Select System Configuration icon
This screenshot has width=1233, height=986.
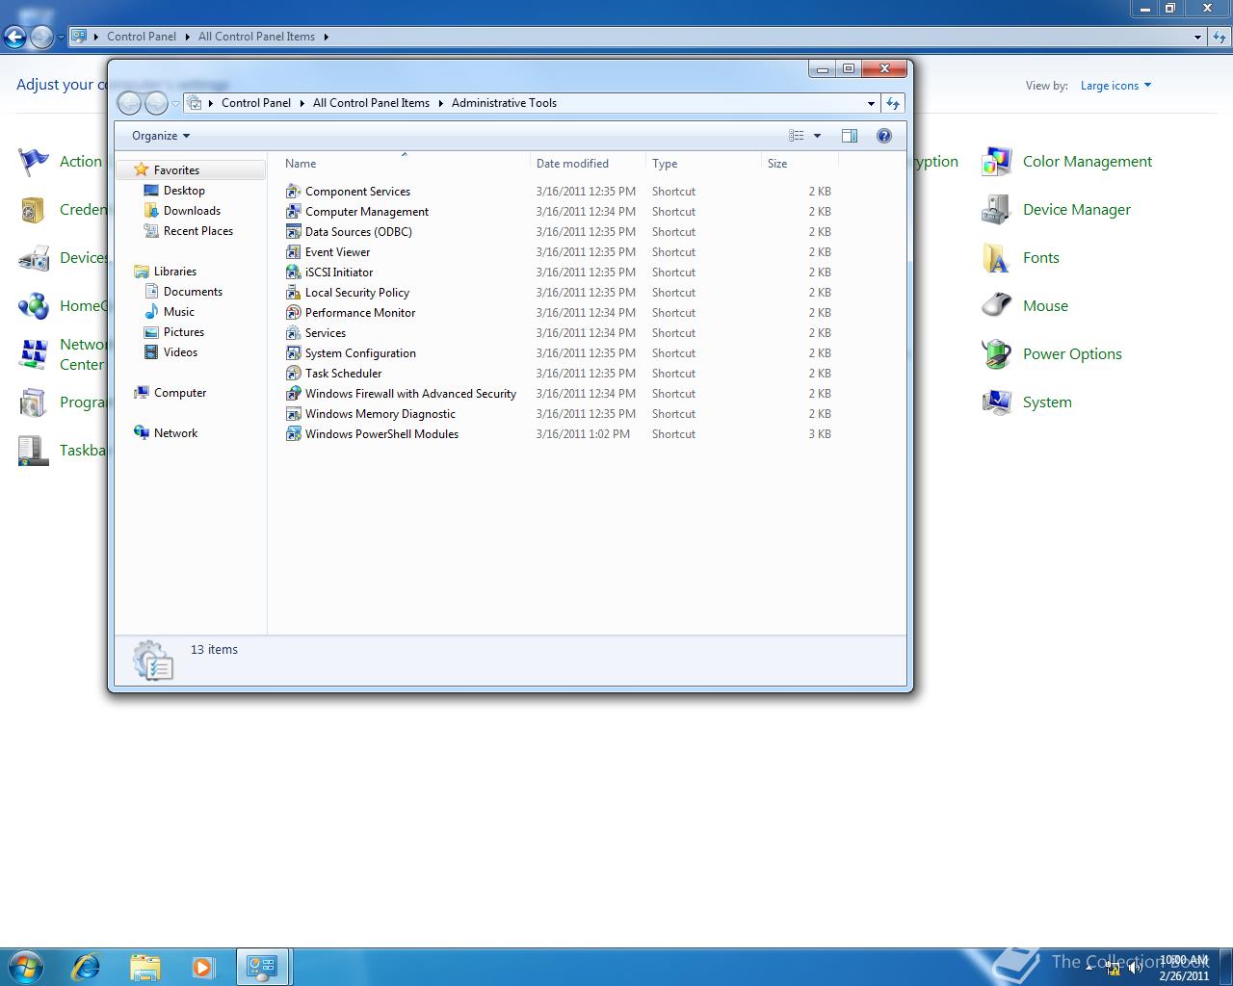pyautogui.click(x=294, y=353)
